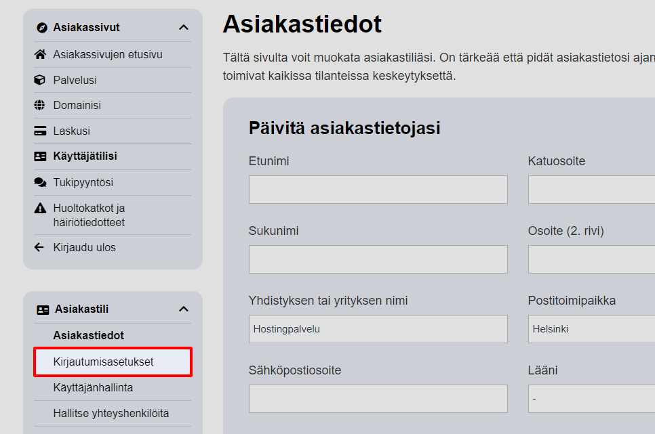
Task: Open the Lääni dropdown field
Action: pos(591,399)
